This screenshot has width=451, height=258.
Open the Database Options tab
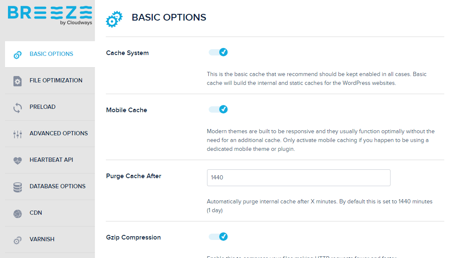[x=58, y=186]
